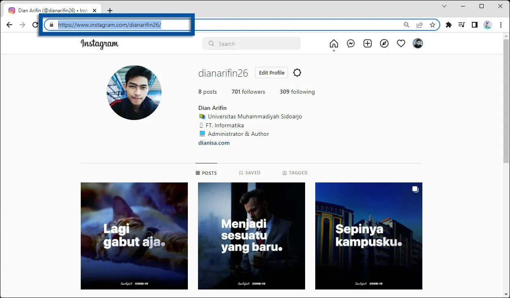Reload the page with the refresh icon
510x298 pixels.
click(x=35, y=25)
